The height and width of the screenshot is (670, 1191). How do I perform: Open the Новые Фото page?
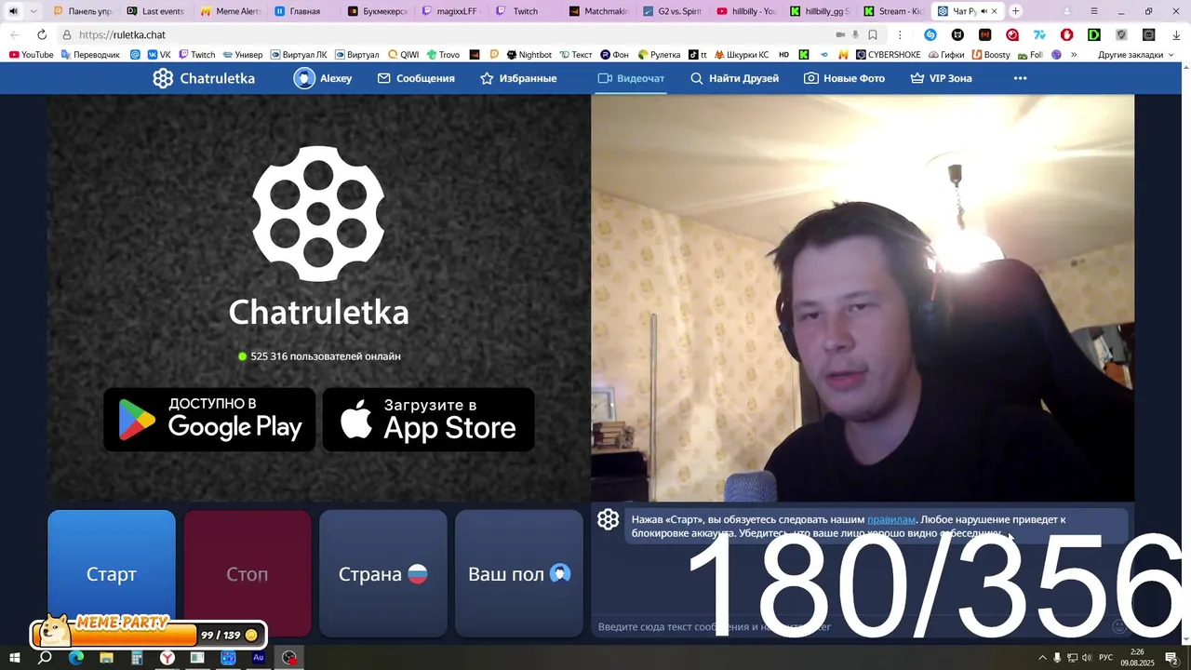coord(844,78)
